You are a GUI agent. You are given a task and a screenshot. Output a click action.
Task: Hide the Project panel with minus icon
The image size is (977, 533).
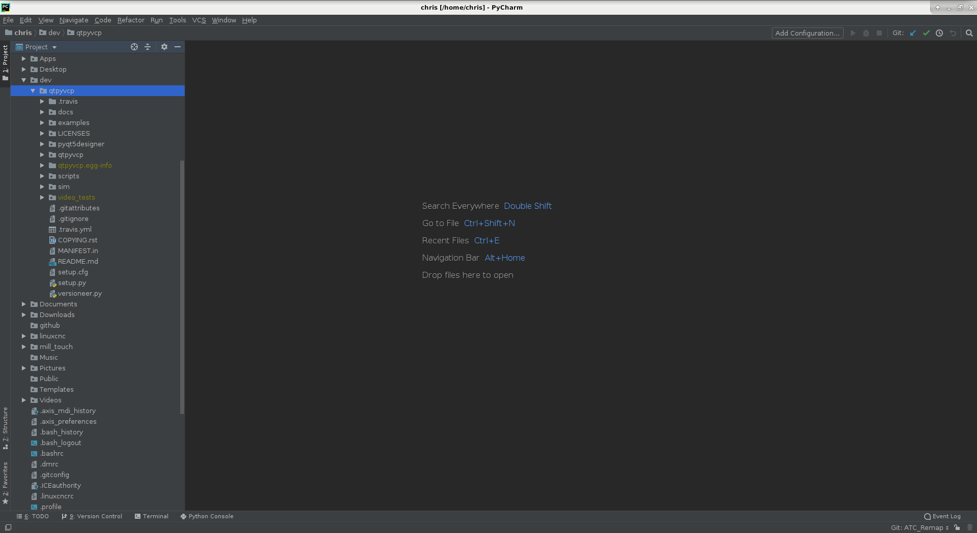pos(178,47)
